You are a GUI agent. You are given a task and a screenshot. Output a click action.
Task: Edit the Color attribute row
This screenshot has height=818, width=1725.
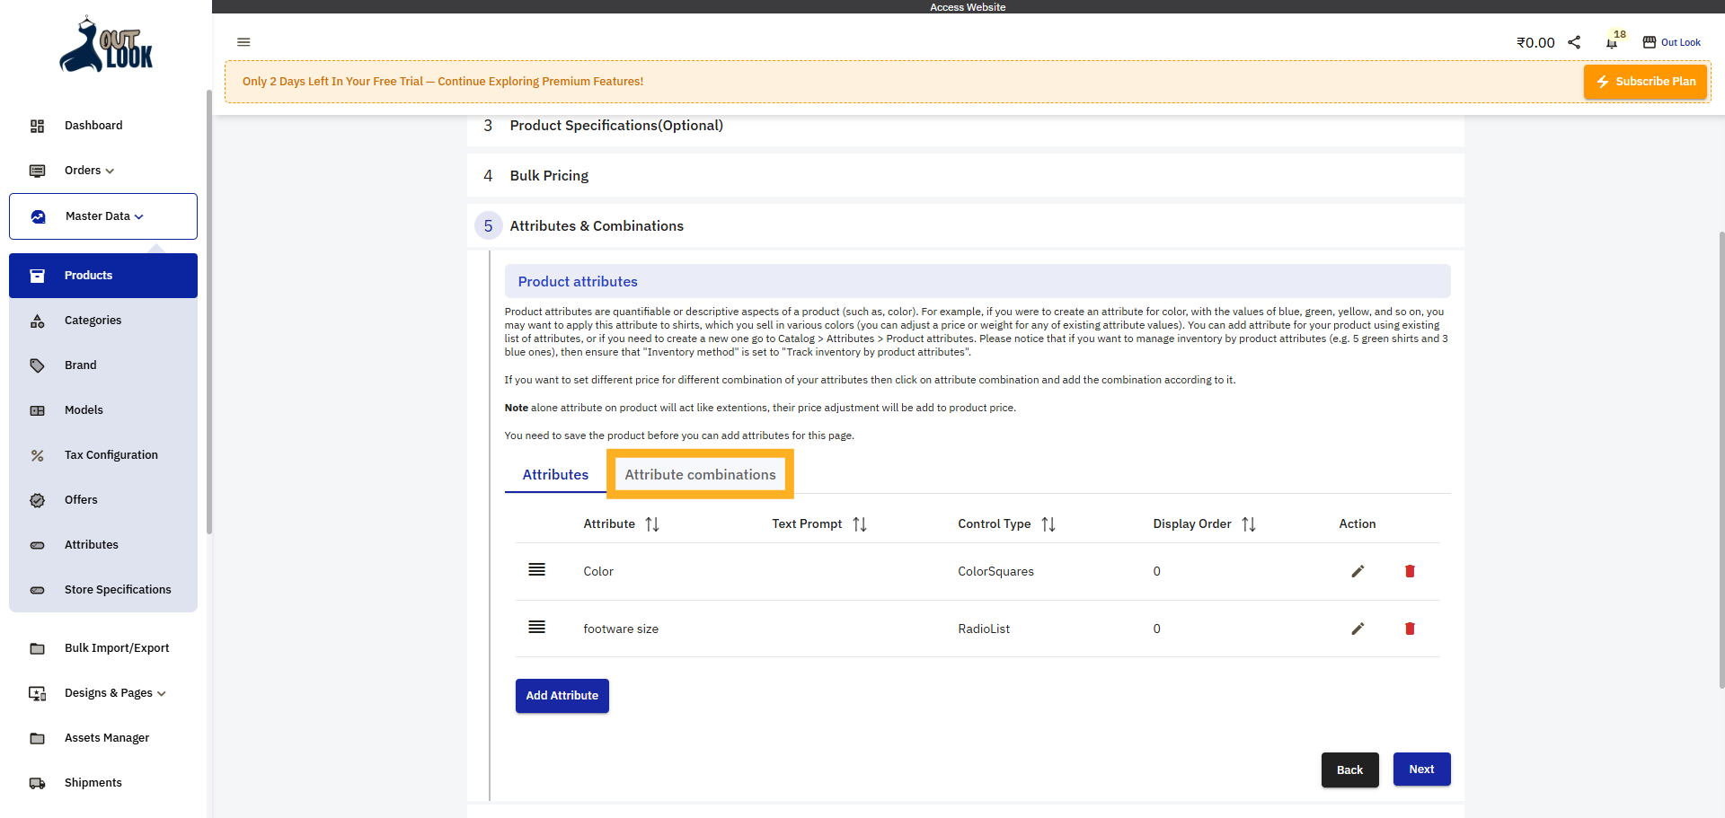[1358, 571]
